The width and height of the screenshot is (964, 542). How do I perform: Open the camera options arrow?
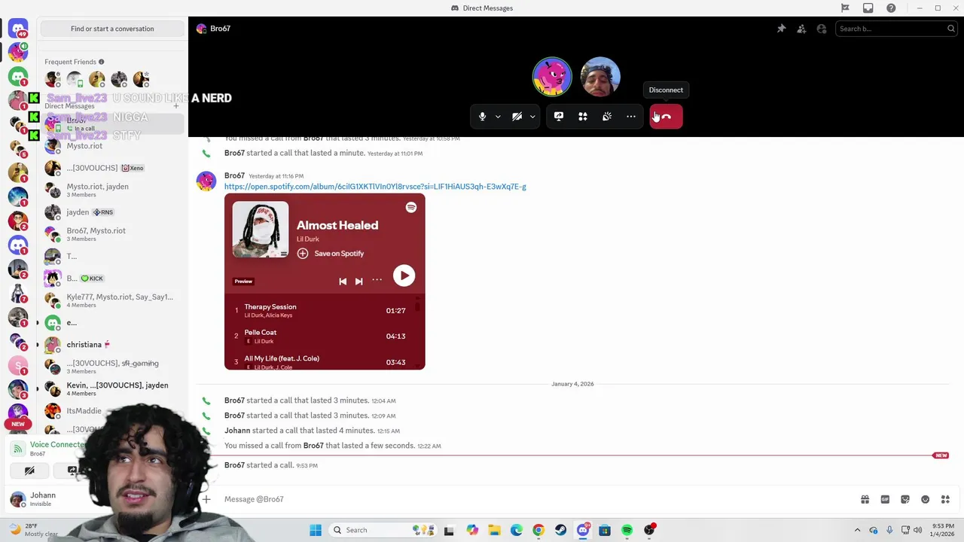pyautogui.click(x=532, y=117)
